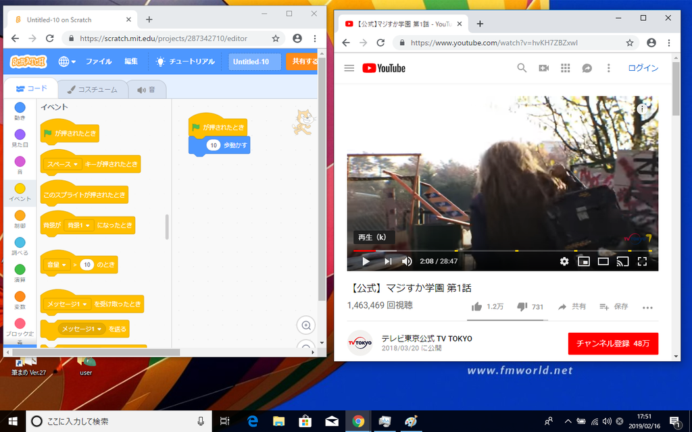Edit the Untitled-10 project title field
Screen dimensions: 692x432
pos(255,61)
